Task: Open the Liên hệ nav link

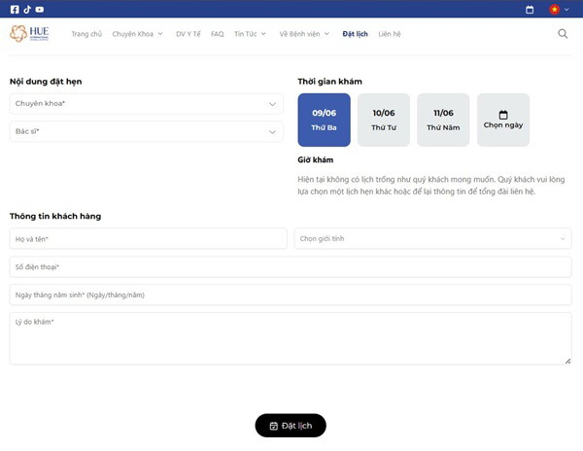Action: (390, 34)
